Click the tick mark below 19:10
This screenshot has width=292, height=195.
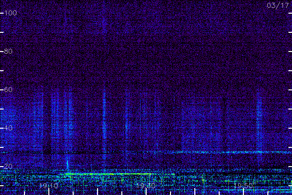click(x=49, y=192)
